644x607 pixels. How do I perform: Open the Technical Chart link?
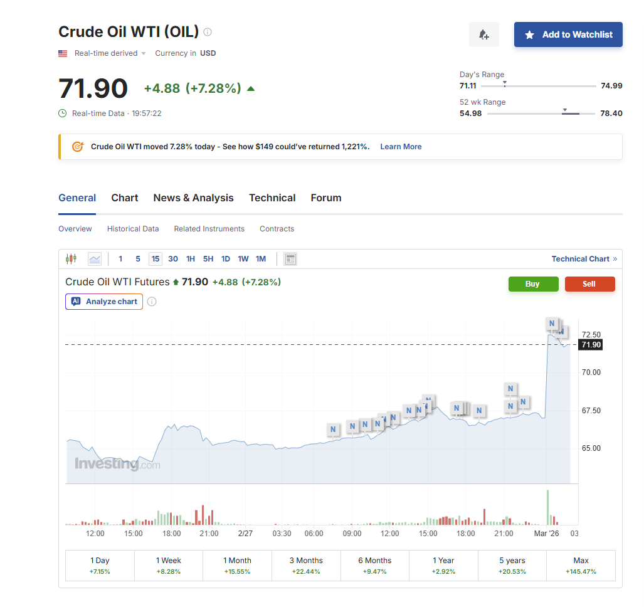584,259
